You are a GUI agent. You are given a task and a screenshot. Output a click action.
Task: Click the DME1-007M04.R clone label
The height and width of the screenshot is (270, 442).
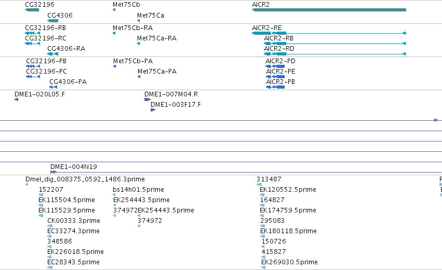point(171,94)
